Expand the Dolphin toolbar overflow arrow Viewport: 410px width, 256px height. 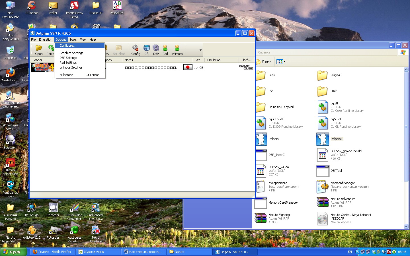pyautogui.click(x=200, y=50)
